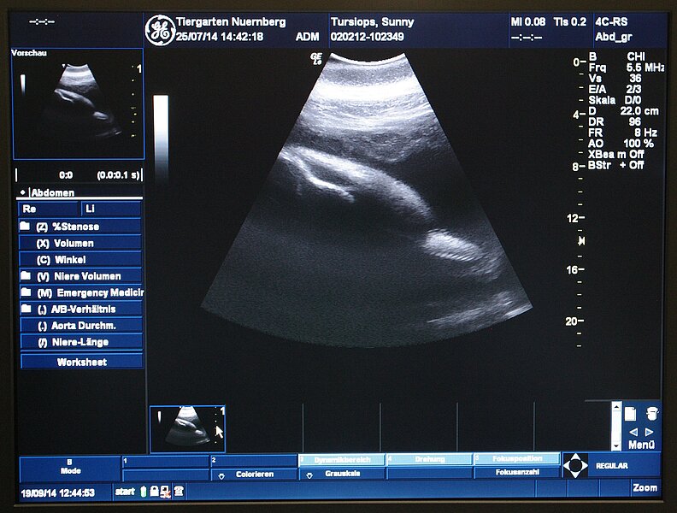Open the %Stenose folder icon

pos(26,227)
